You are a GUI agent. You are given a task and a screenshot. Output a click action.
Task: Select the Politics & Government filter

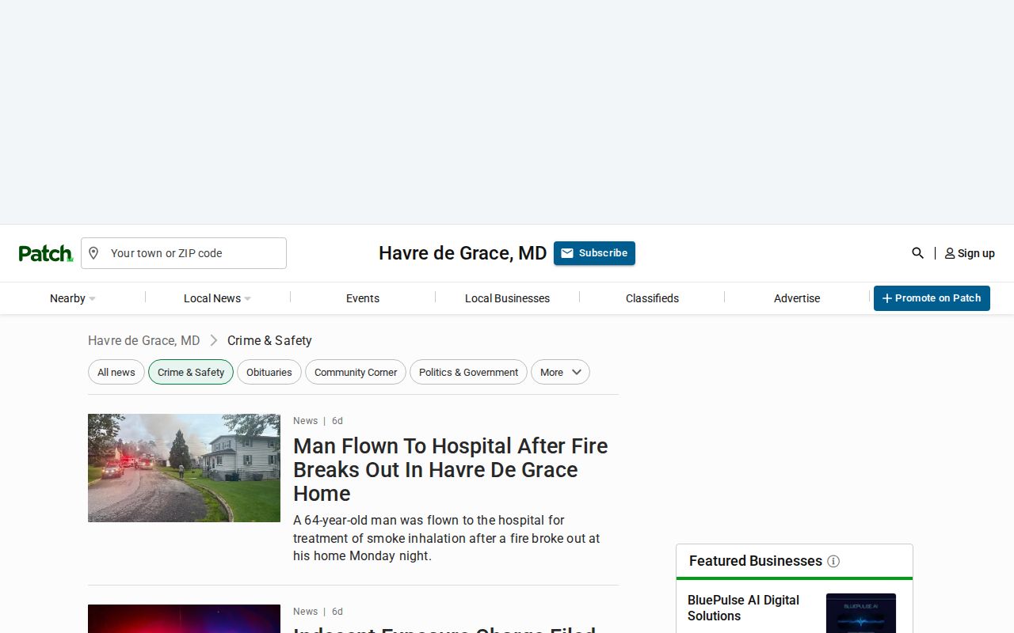click(468, 373)
